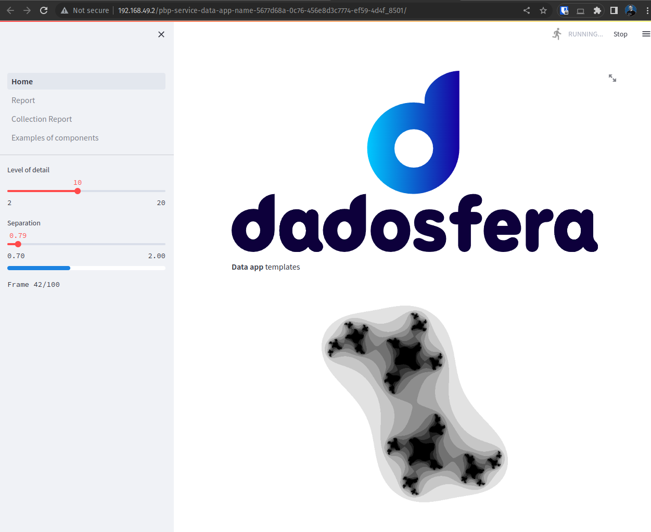Click the 'Frame 42/100' text
This screenshot has width=651, height=532.
pyautogui.click(x=34, y=285)
